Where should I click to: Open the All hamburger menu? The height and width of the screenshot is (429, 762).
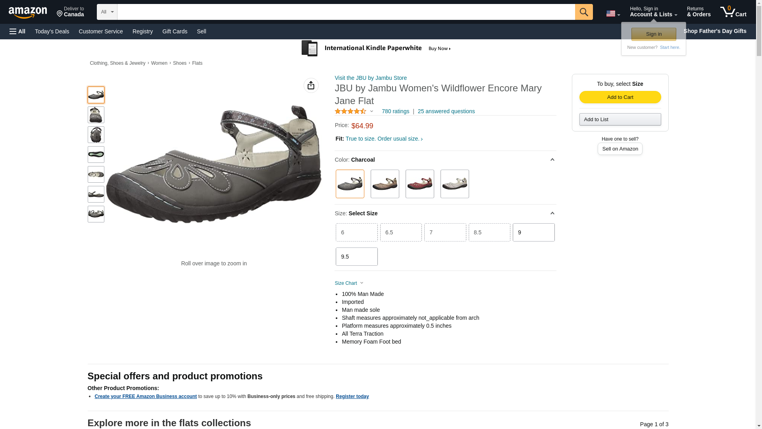point(17,31)
